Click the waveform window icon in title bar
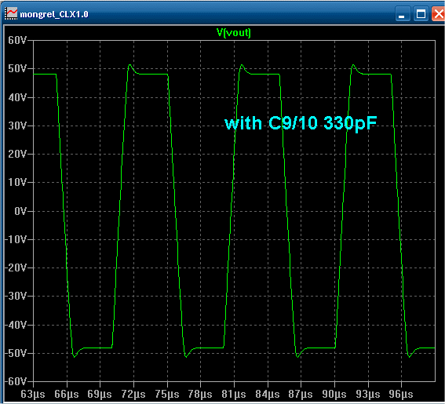Screen dimensions: 445x404 pyautogui.click(x=11, y=13)
